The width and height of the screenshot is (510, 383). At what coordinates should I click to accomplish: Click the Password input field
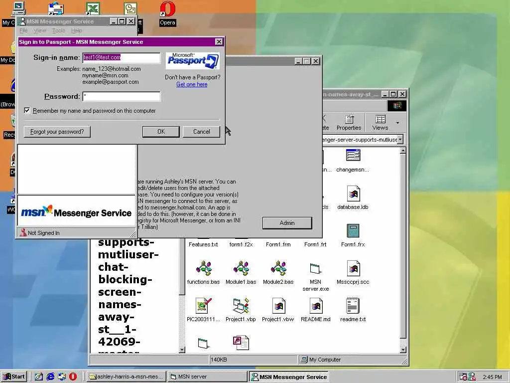(122, 96)
